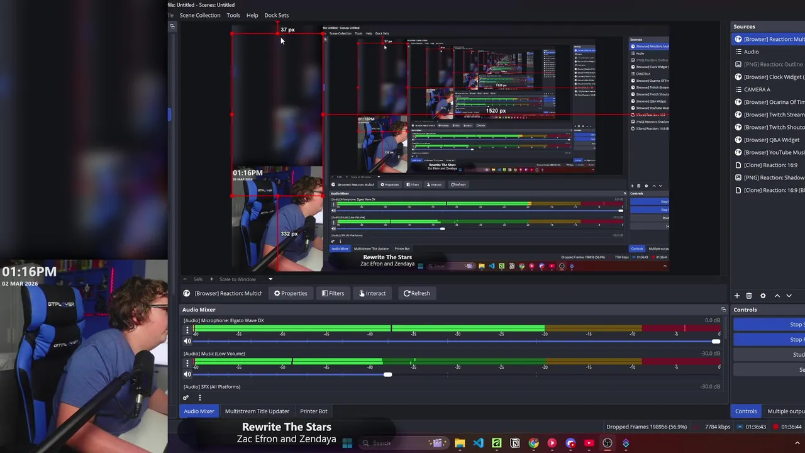Click the 01:36:43 streaming time status

click(755, 427)
